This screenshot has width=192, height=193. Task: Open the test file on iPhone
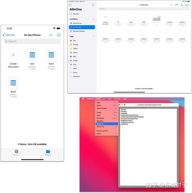(x=32, y=59)
